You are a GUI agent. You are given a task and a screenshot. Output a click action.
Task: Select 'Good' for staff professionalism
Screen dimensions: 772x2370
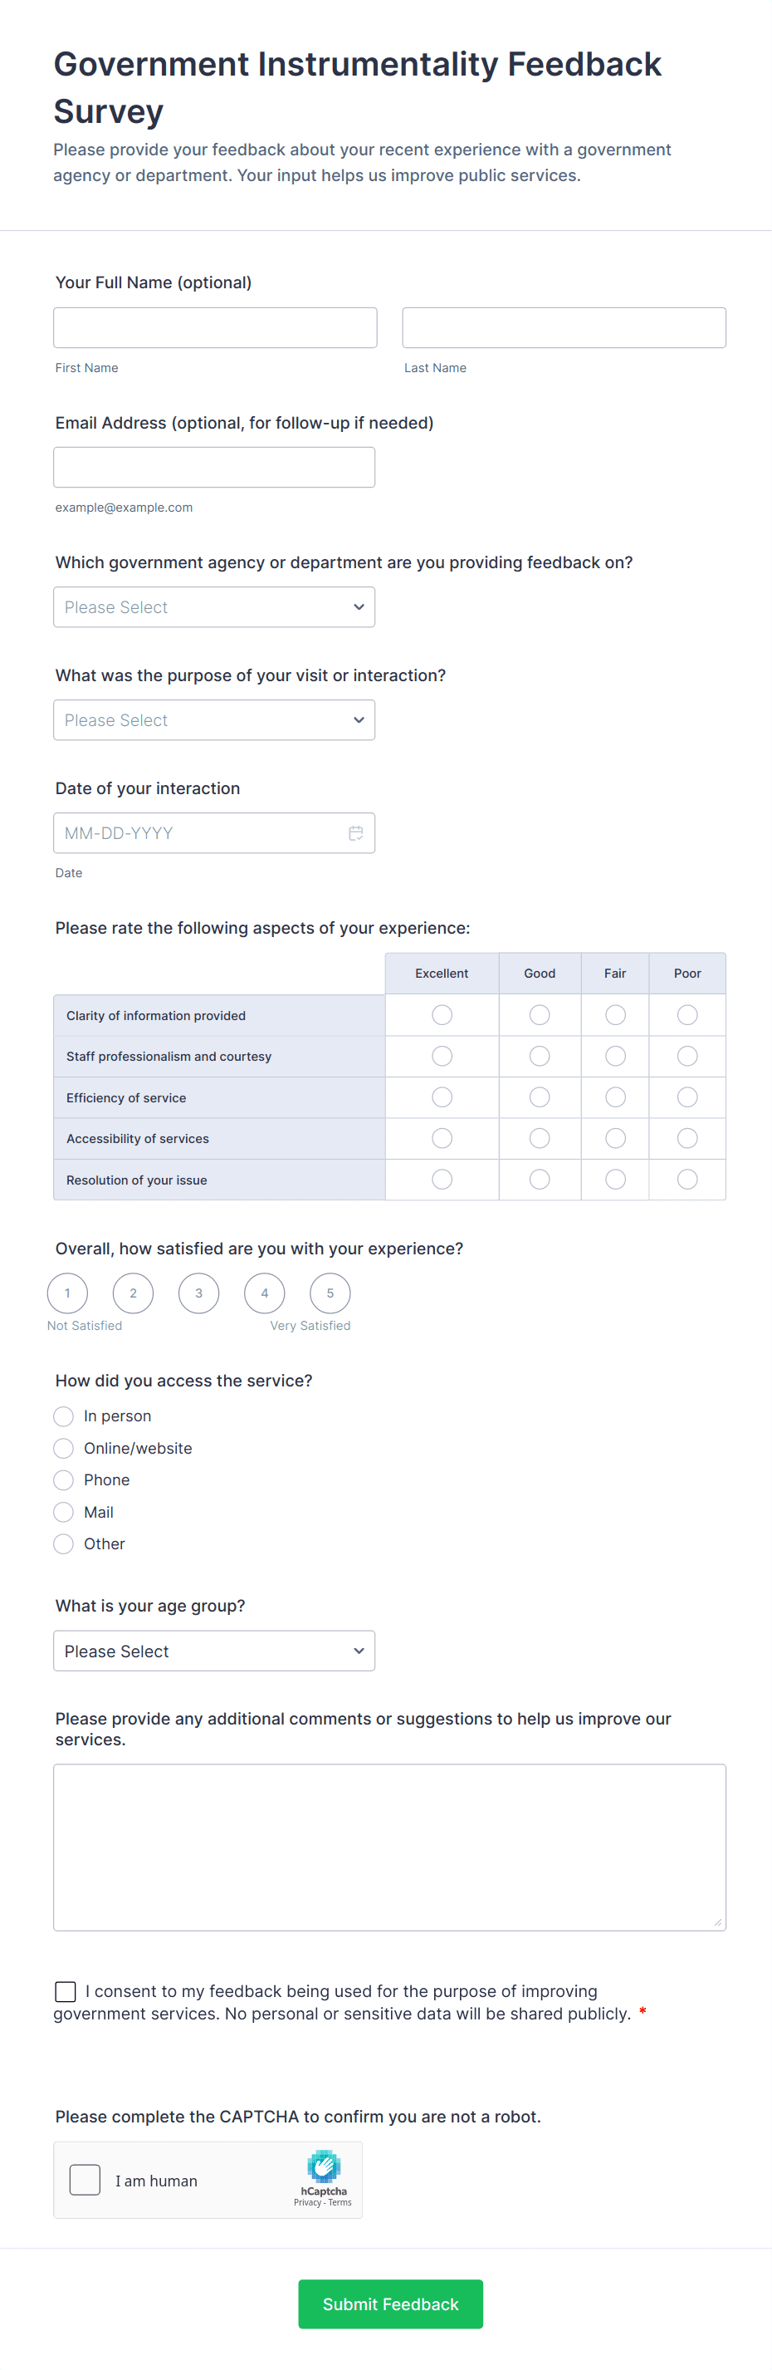[540, 1056]
